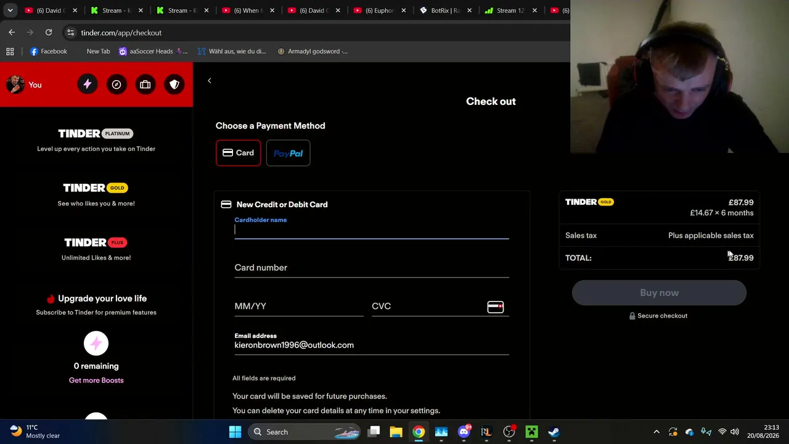
Task: Open the Armadyl godsword bookmark
Action: pyautogui.click(x=312, y=51)
